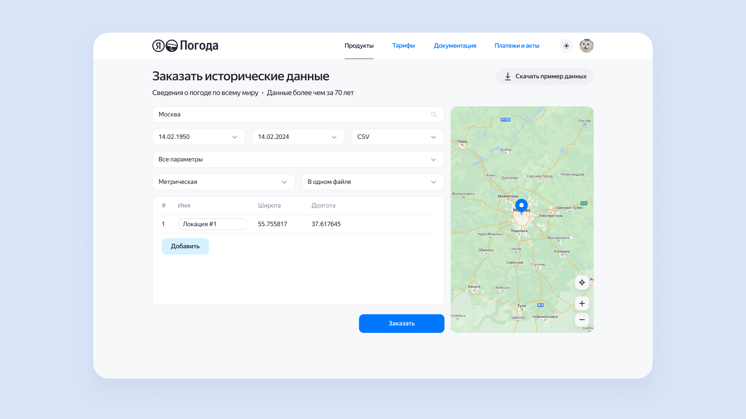Open the profile avatar menu

(x=586, y=45)
